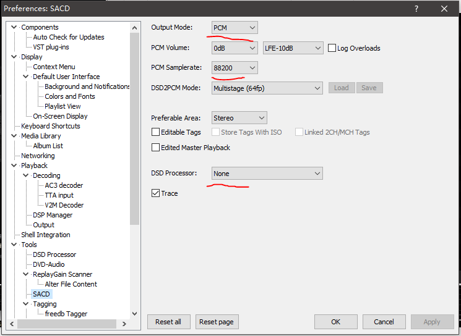Enable the Editable Tags checkbox
Viewport: 461px width, 336px height.
156,132
